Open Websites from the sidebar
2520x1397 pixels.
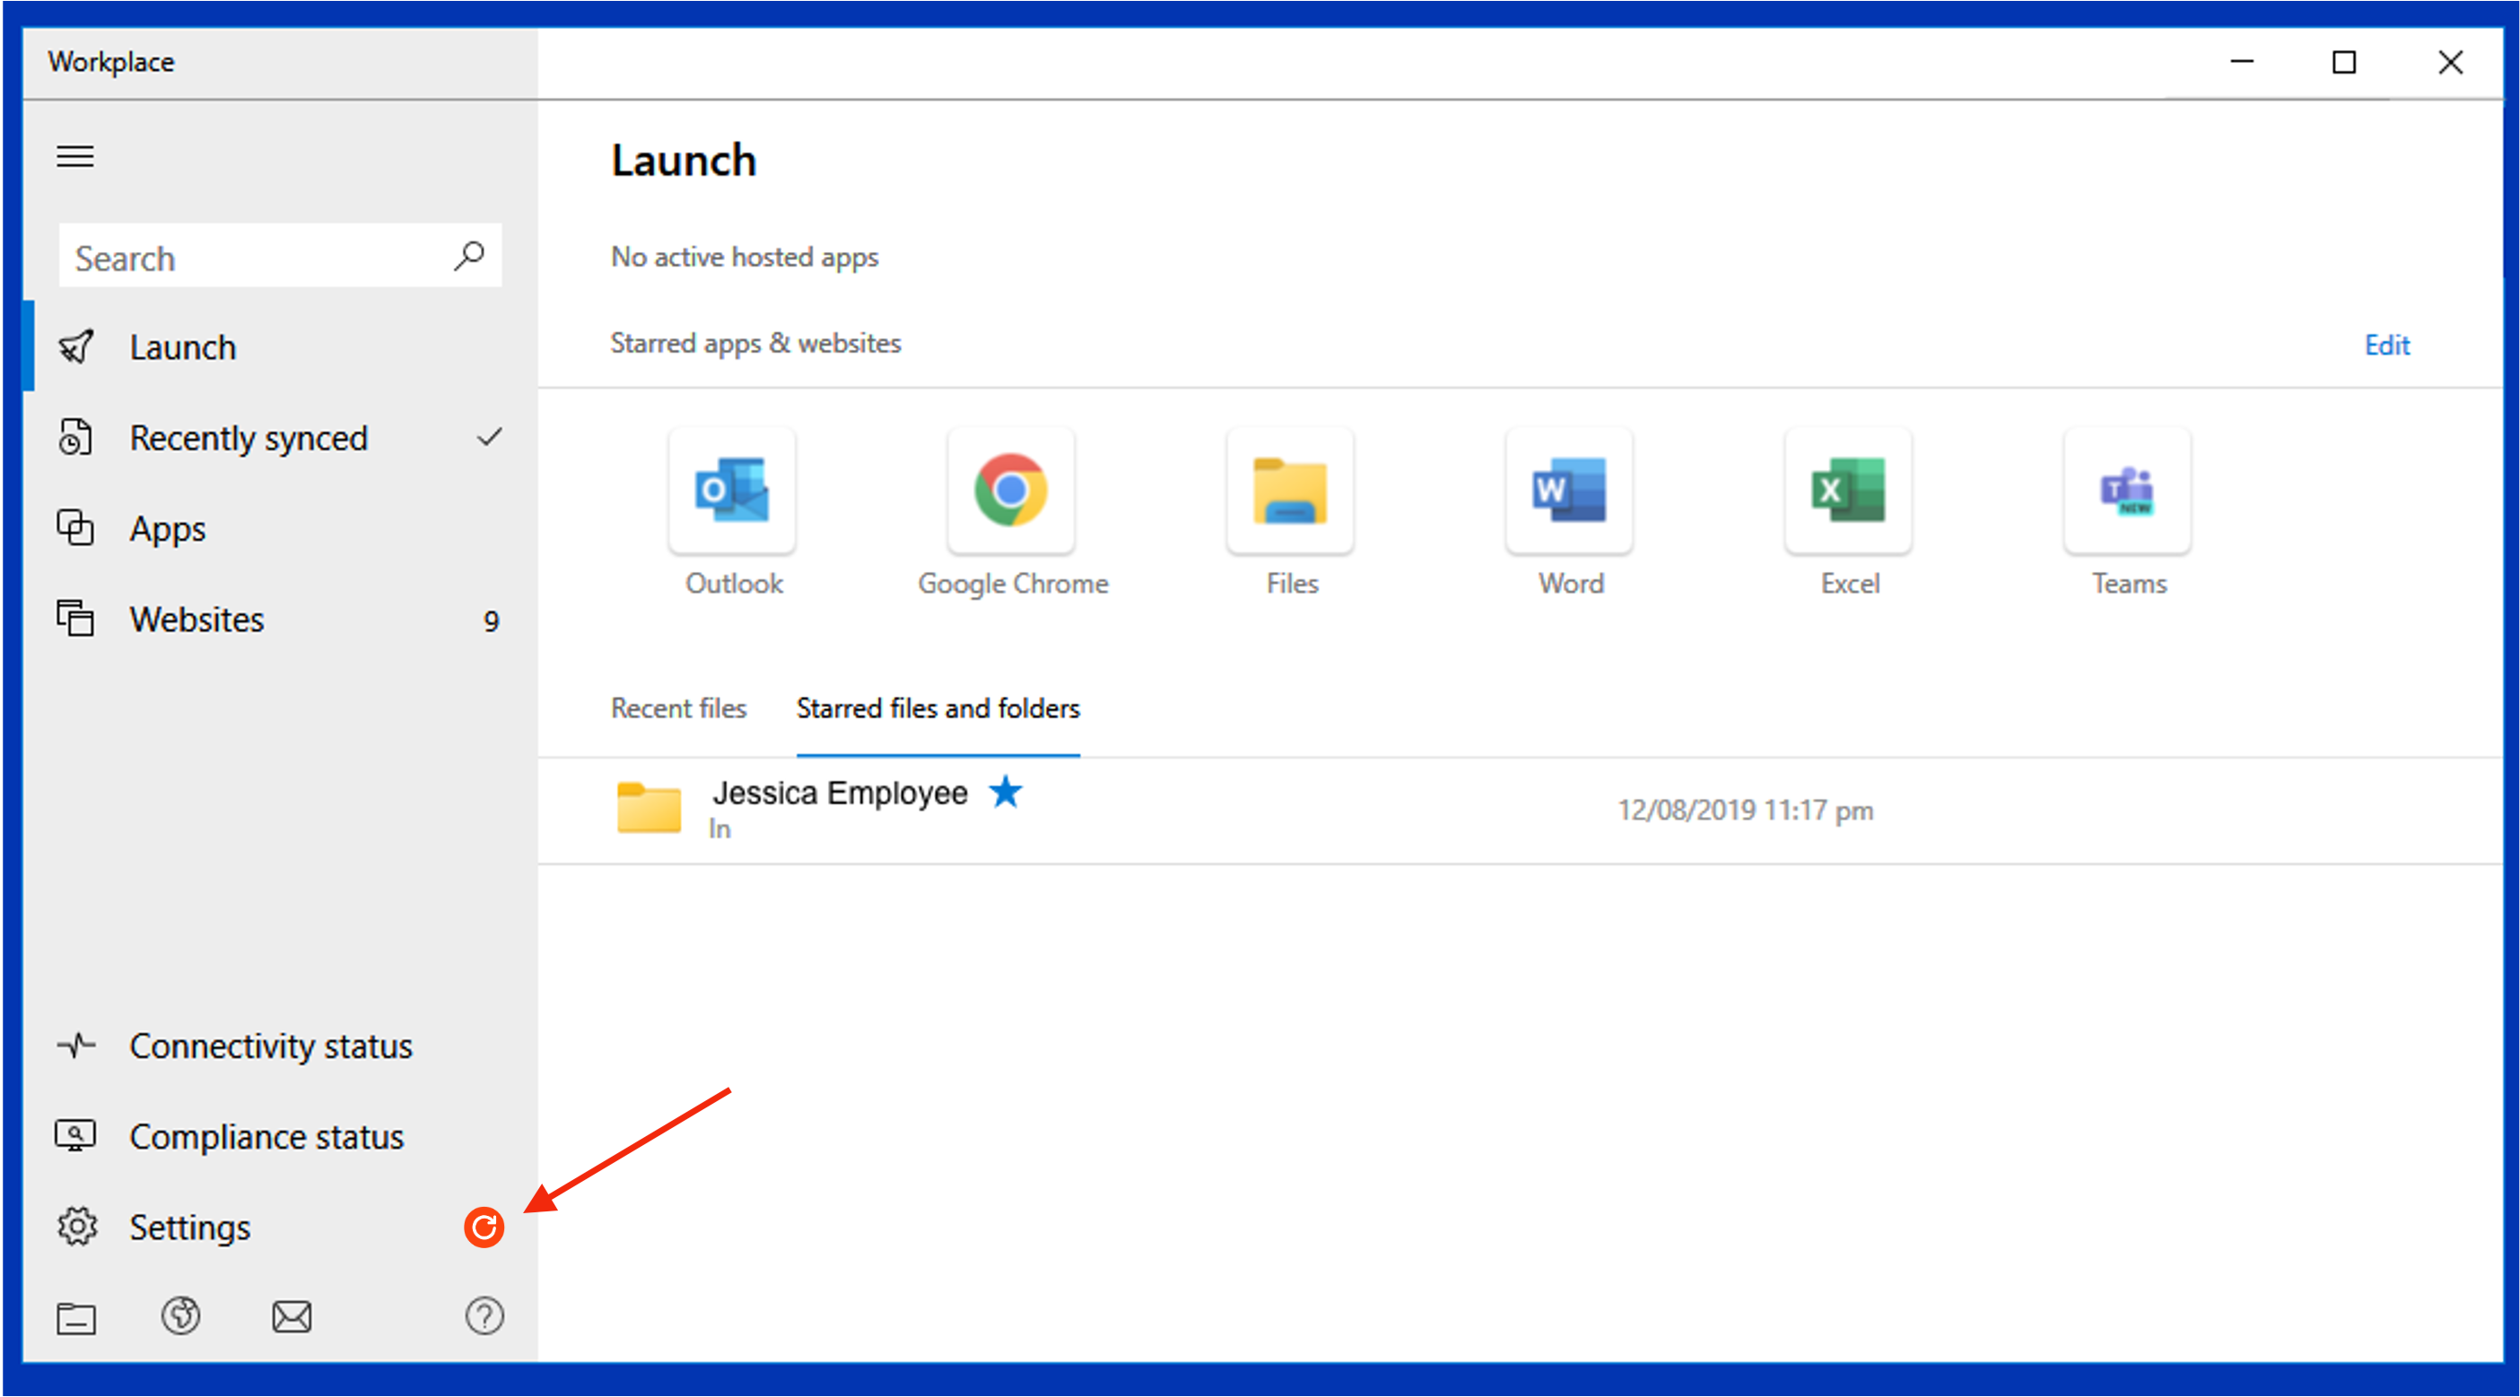click(196, 618)
